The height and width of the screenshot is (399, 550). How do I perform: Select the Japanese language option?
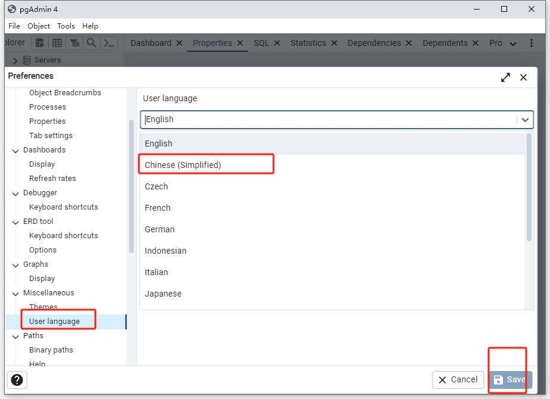click(x=332, y=294)
